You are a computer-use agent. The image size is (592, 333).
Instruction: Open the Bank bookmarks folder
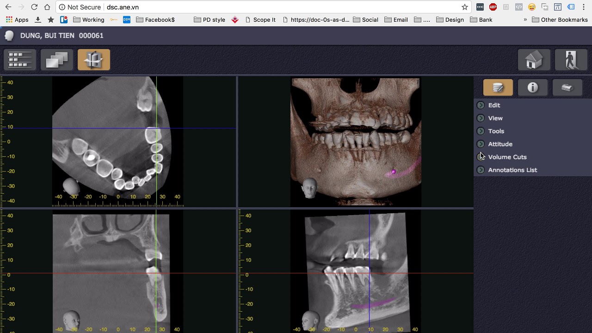click(x=481, y=20)
